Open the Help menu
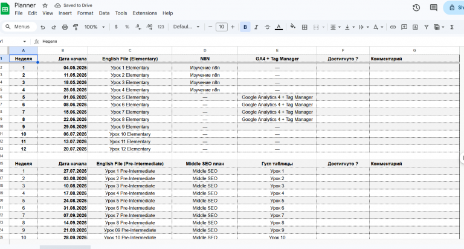Screen dimensions: 464x249 pyautogui.click(x=167, y=13)
